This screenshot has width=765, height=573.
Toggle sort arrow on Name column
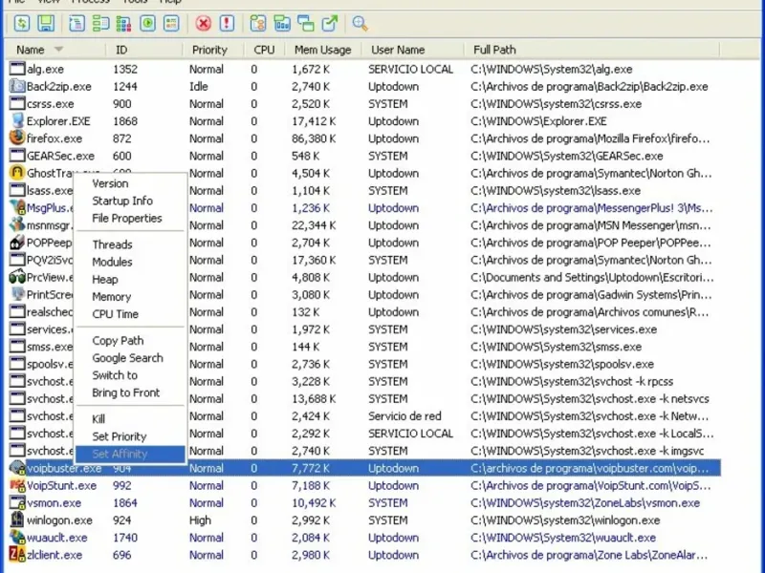click(x=58, y=50)
